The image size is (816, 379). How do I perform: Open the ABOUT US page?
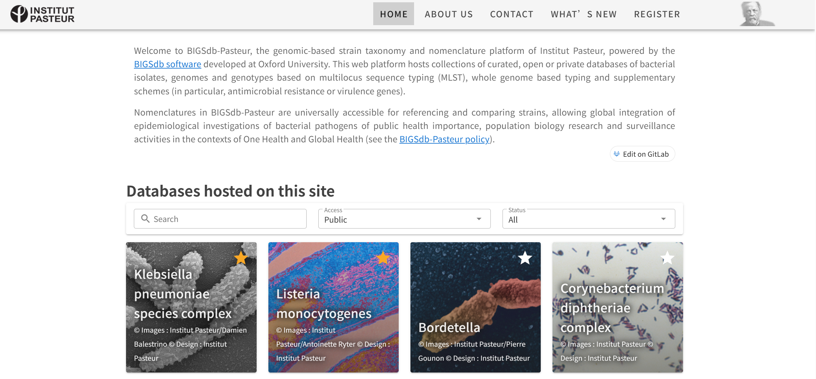coord(449,14)
